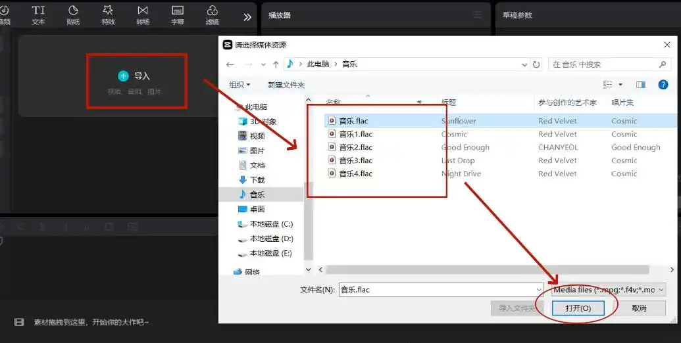Viewport: 681px width, 343px height.
Task: Expand the address bar history dropdown
Action: coord(524,64)
